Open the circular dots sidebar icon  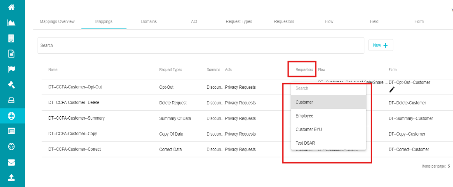tap(11, 147)
